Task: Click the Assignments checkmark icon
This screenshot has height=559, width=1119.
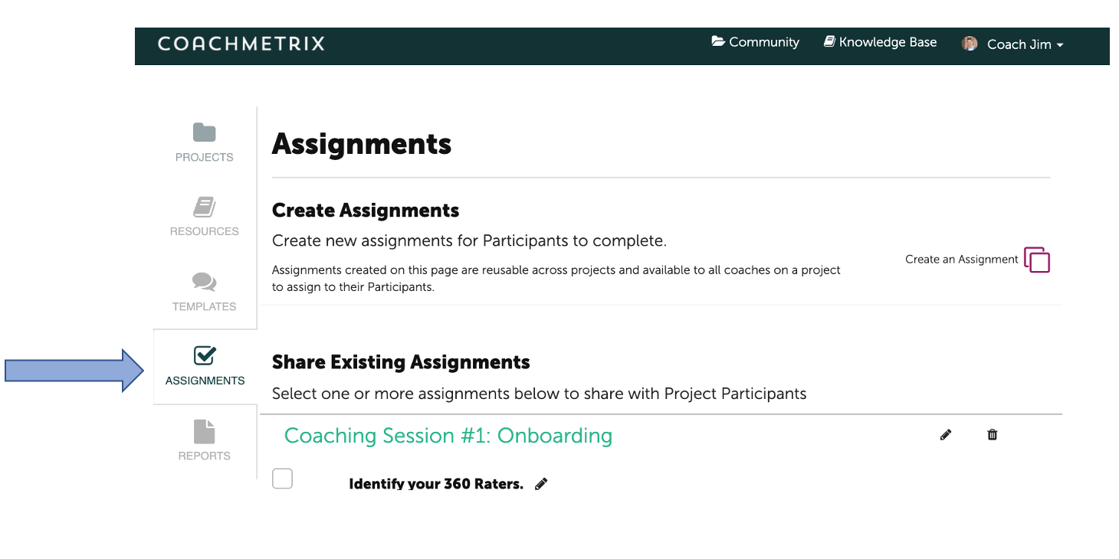Action: pos(205,355)
